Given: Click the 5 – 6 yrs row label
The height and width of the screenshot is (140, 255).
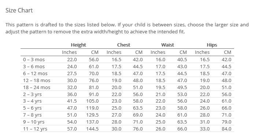Looking at the screenshot, I should tap(32, 108).
